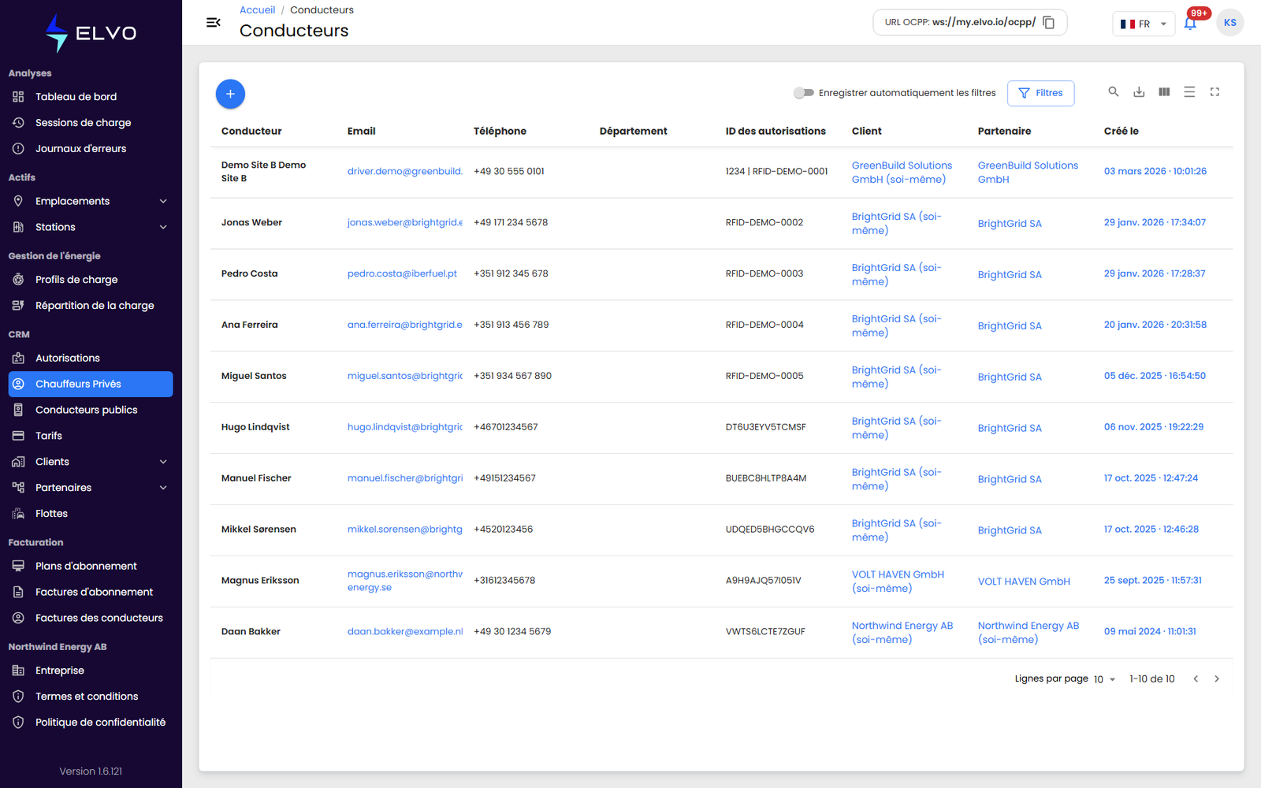This screenshot has width=1261, height=788.
Task: Open the KS user avatar menu
Action: click(x=1229, y=23)
